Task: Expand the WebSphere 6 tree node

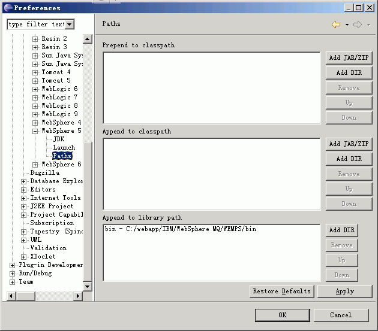Action: click(35, 165)
